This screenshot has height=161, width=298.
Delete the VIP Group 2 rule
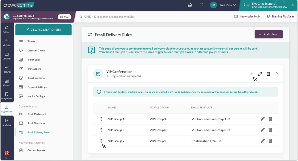click(x=270, y=141)
